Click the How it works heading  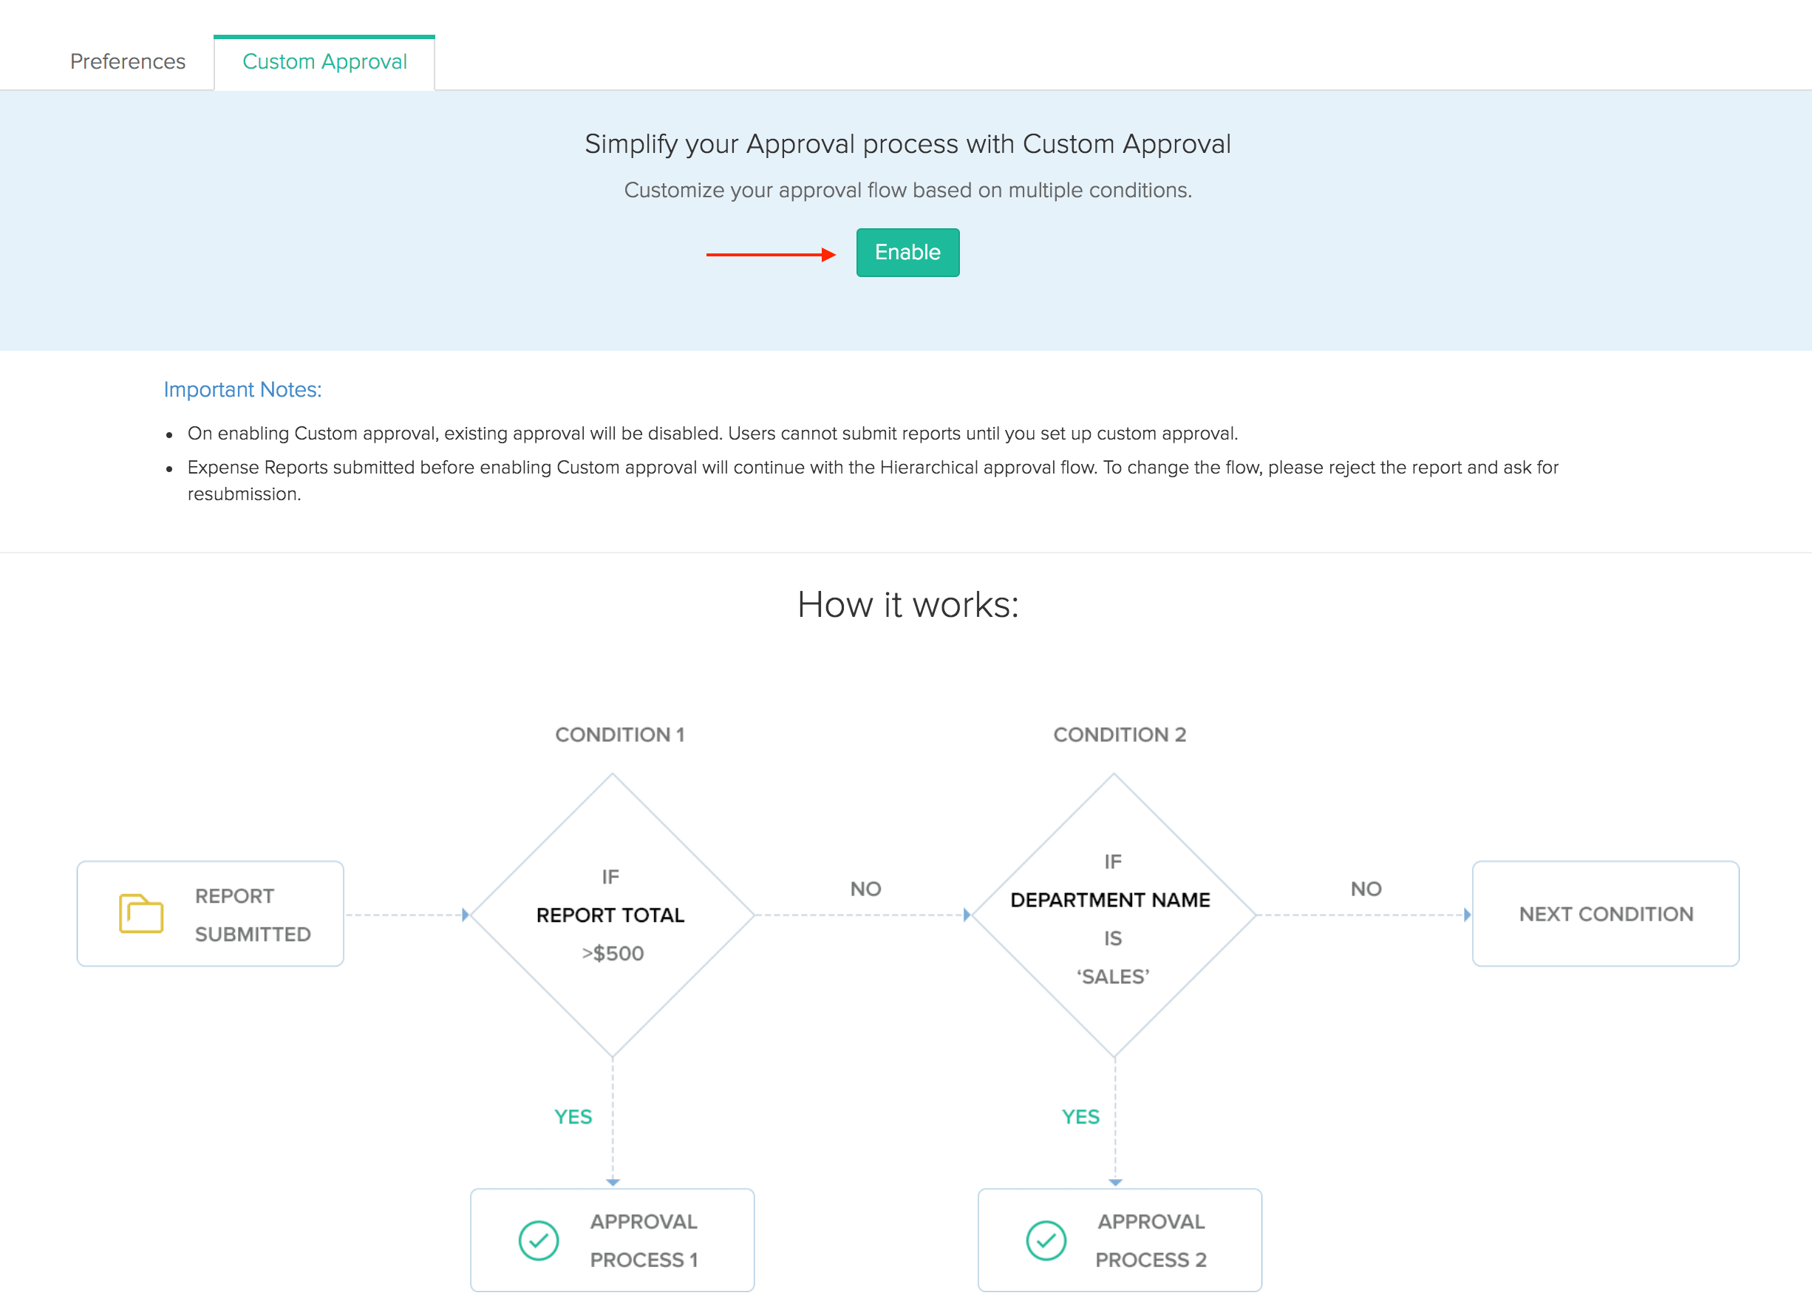click(x=907, y=604)
